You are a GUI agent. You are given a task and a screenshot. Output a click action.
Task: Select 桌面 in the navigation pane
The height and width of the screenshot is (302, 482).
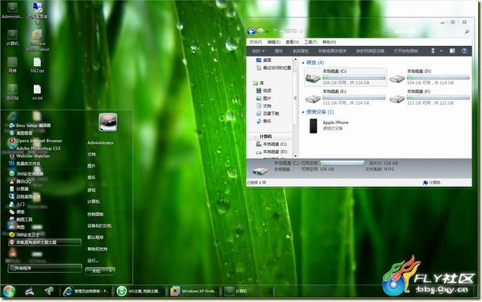pyautogui.click(x=264, y=60)
